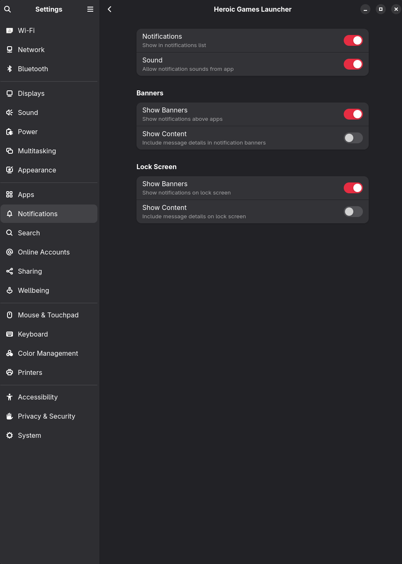Go to Privacy & Security settings
The width and height of the screenshot is (402, 564).
click(46, 416)
